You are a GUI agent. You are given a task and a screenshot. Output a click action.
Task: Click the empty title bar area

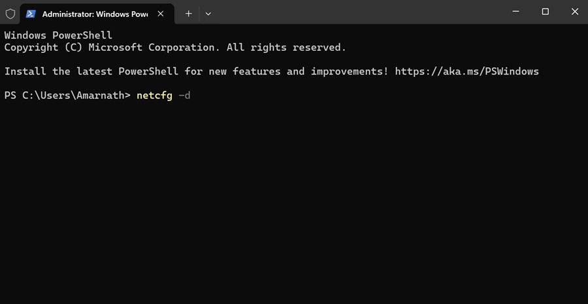coord(356,12)
